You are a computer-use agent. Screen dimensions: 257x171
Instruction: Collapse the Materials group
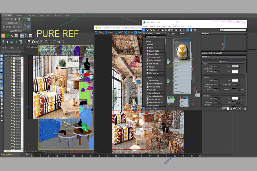click(154, 41)
